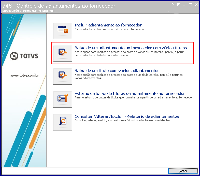Click the description 'Consultar, alterar, excluir, e ou emitir relatórios'
Image resolution: width=200 pixels, height=176 pixels.
tap(123, 120)
